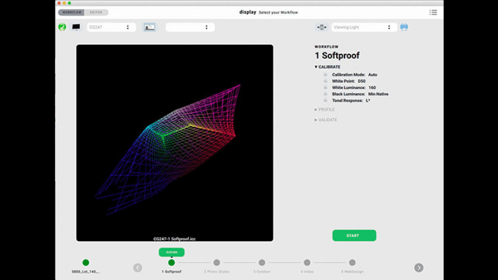Toggle the lock next to Black Luminance
This screenshot has height=280, width=498.
pos(325,94)
